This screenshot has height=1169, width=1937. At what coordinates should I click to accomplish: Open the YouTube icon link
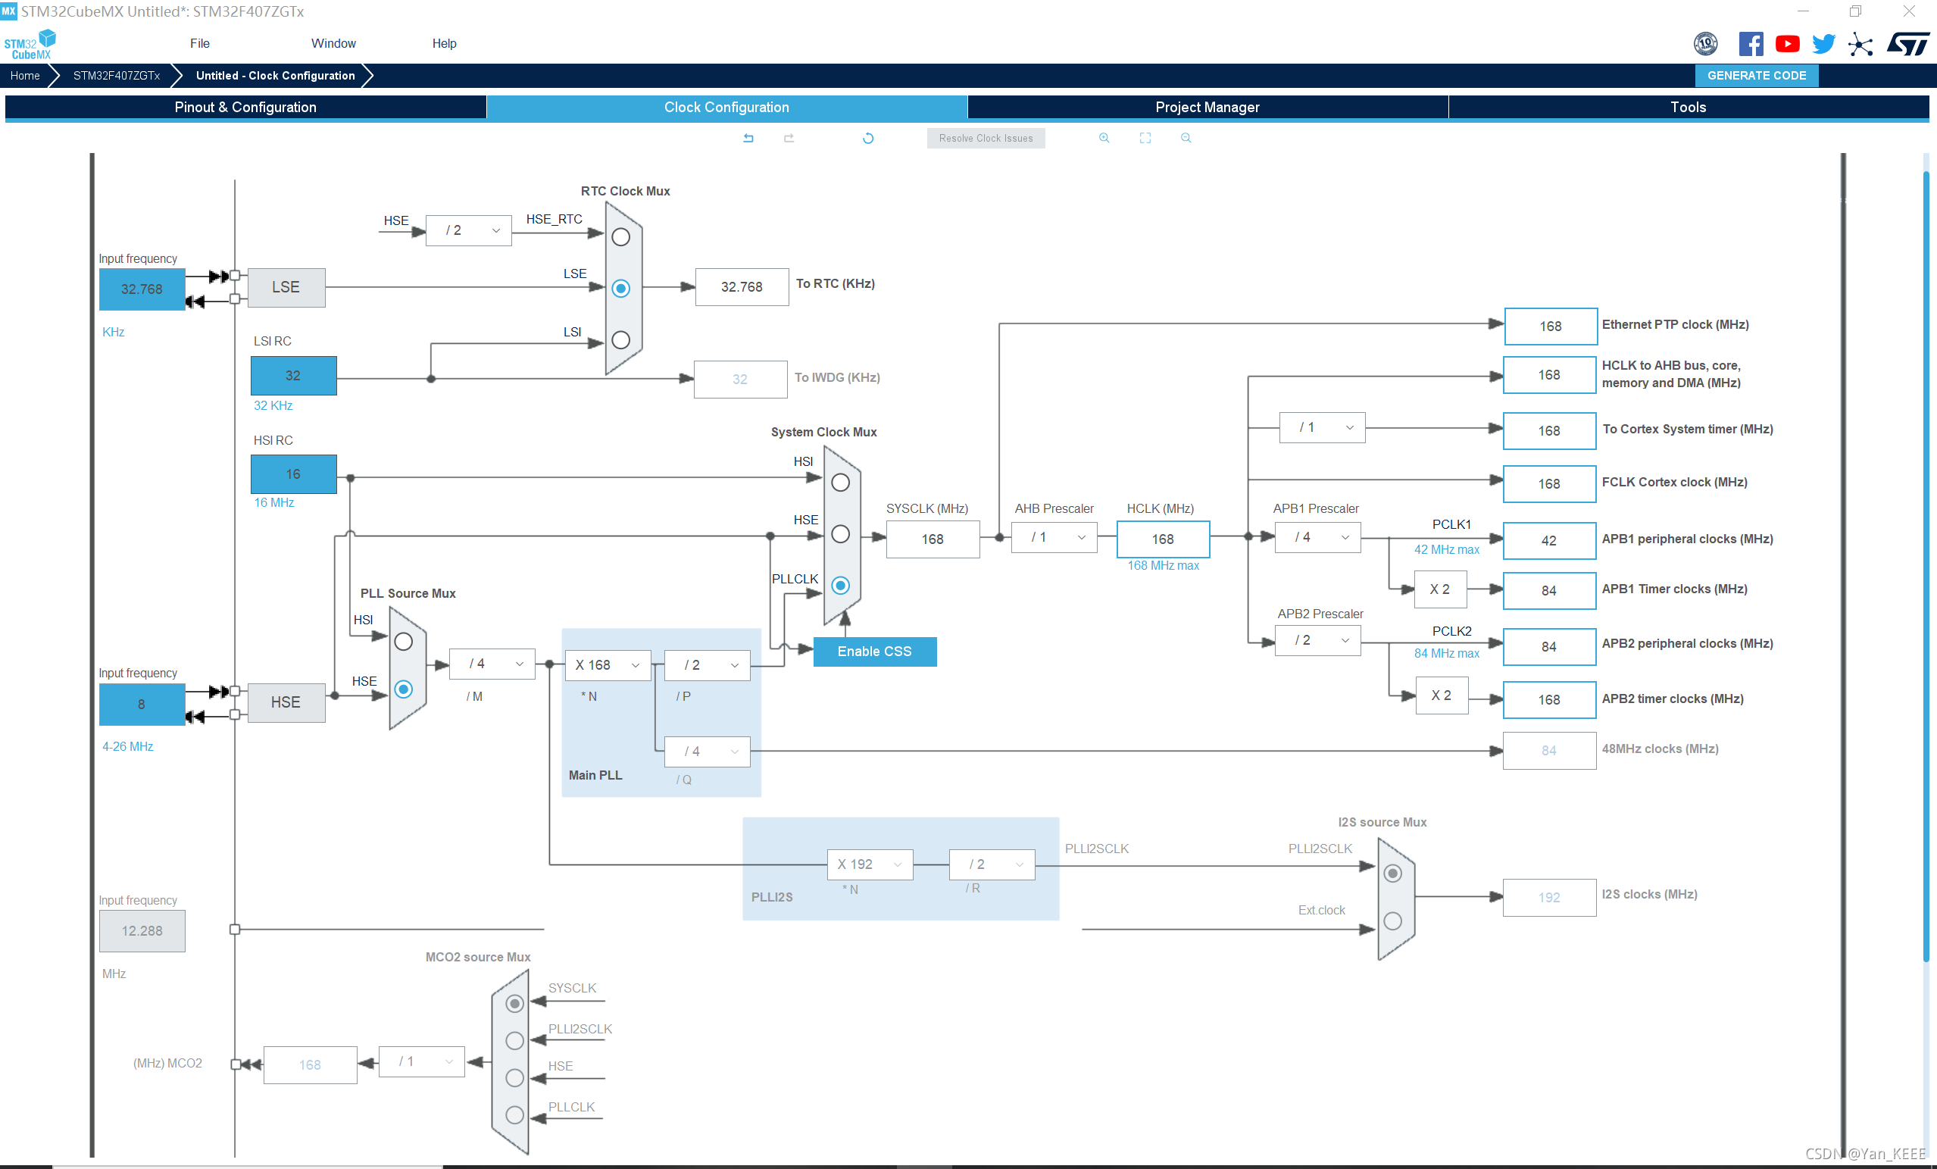click(1787, 44)
